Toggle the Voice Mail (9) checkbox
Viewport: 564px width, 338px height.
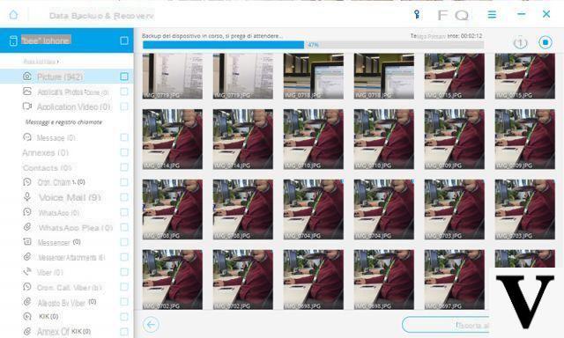(124, 197)
